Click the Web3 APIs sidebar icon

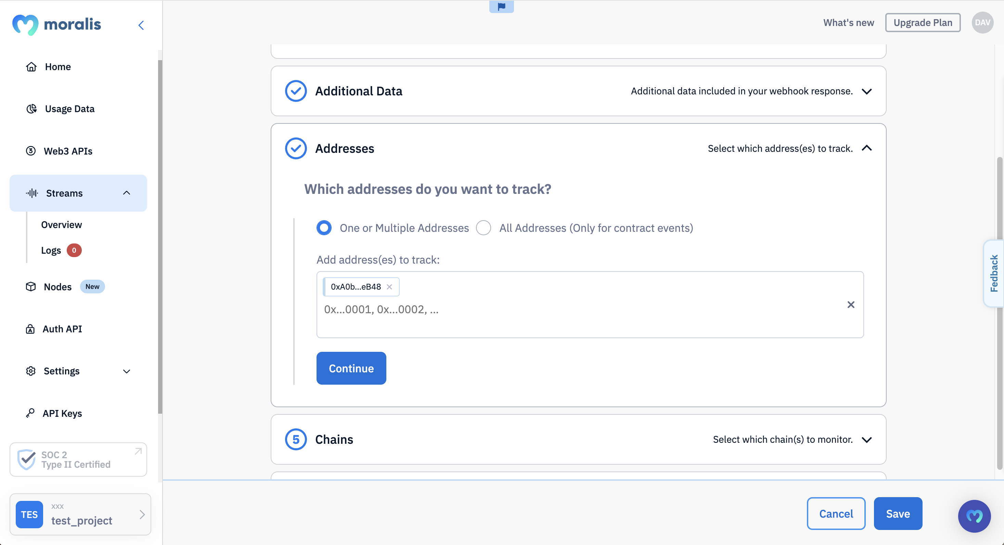pos(31,150)
